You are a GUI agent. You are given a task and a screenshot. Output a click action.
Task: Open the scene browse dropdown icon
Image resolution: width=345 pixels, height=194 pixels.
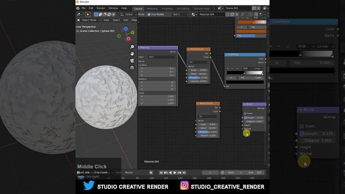coord(220,9)
